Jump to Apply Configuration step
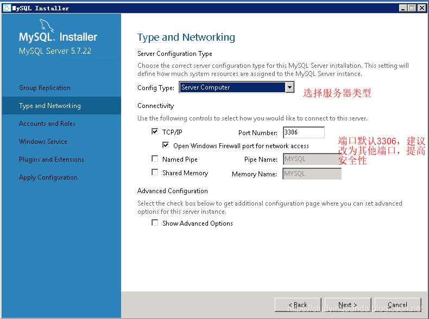 (48, 177)
